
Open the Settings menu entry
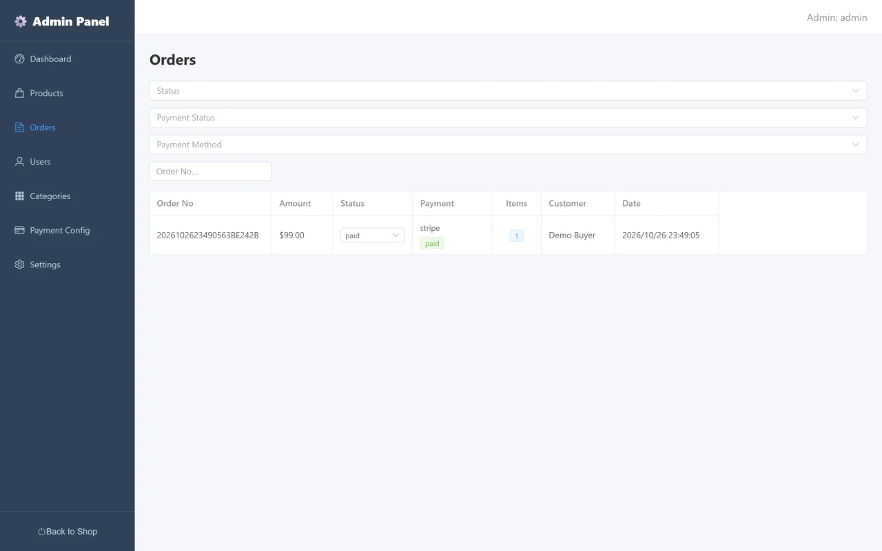(x=67, y=264)
